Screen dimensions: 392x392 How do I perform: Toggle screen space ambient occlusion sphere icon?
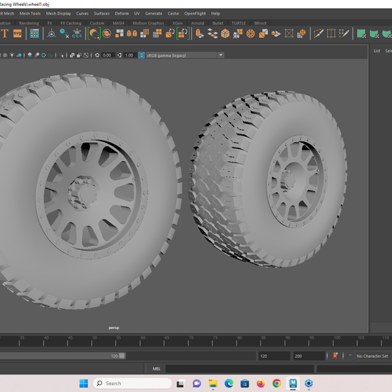30,55
